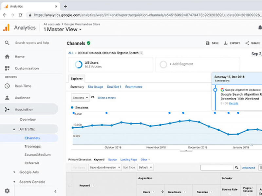The height and width of the screenshot is (196, 262).
Task: Switch to the Goal Set 1 tab
Action: pyautogui.click(x=114, y=87)
